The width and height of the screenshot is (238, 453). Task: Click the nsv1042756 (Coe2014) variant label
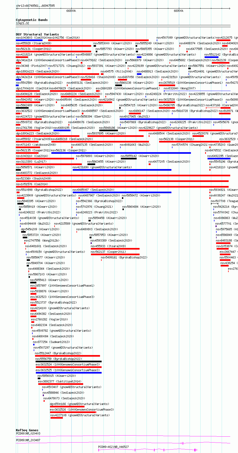coord(64,38)
